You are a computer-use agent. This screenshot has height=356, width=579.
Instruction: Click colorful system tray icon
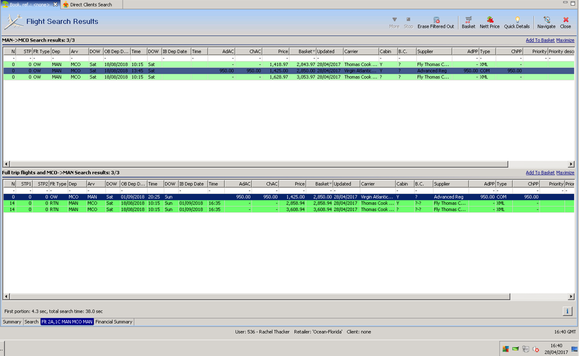pos(506,349)
